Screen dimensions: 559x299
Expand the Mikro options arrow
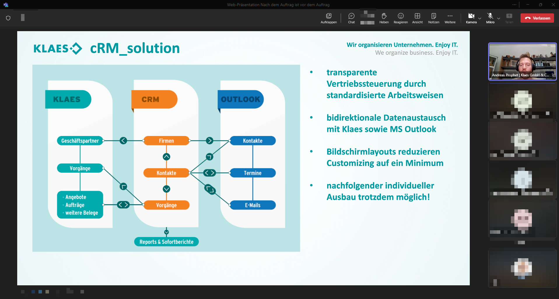(x=499, y=18)
